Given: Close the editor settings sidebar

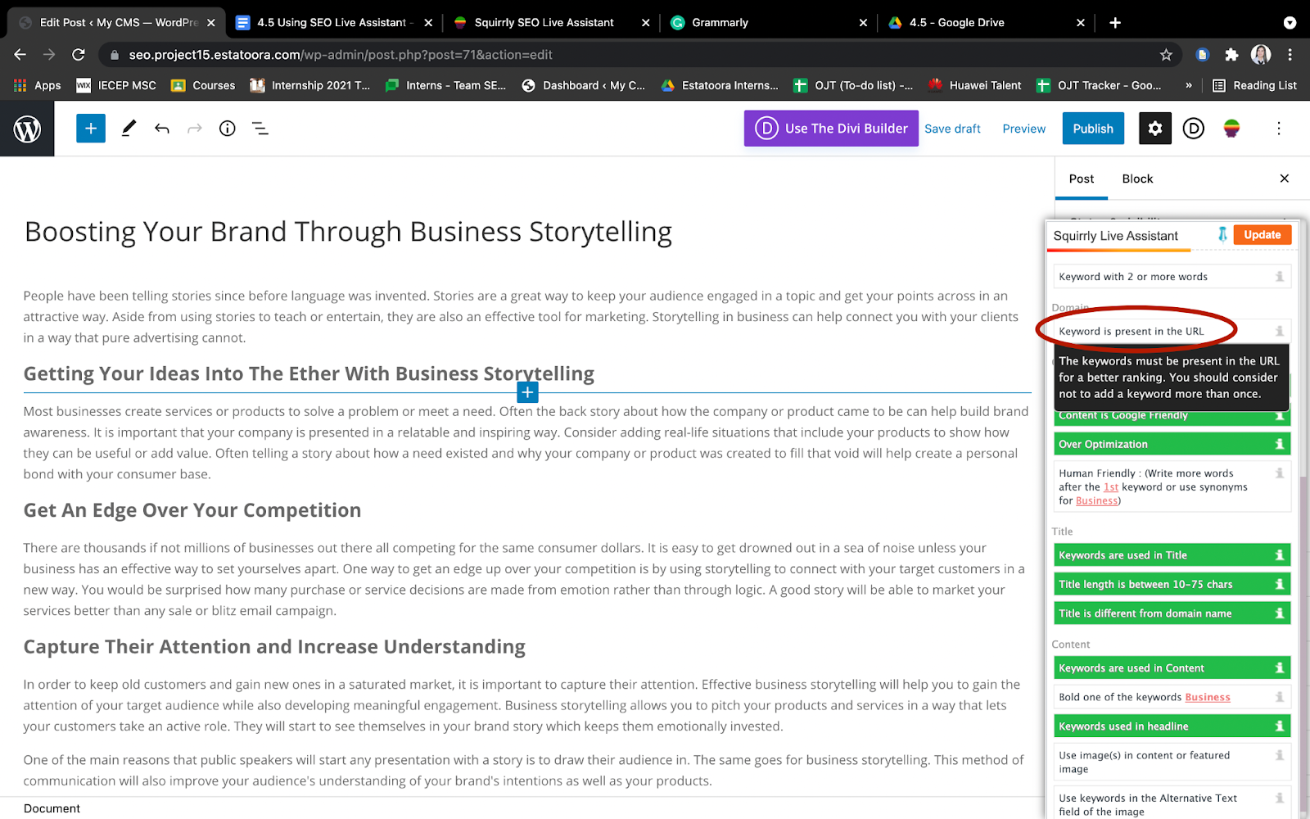Looking at the screenshot, I should tap(1285, 179).
